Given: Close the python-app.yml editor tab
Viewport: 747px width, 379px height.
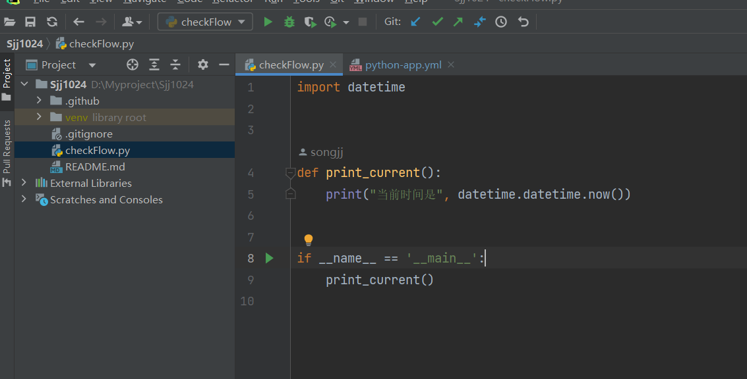Looking at the screenshot, I should click(x=451, y=64).
